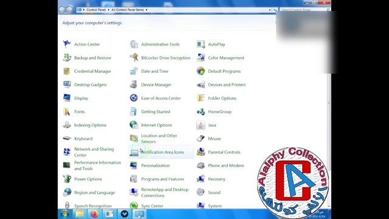
Task: Open the Sync Center link
Action: click(152, 206)
